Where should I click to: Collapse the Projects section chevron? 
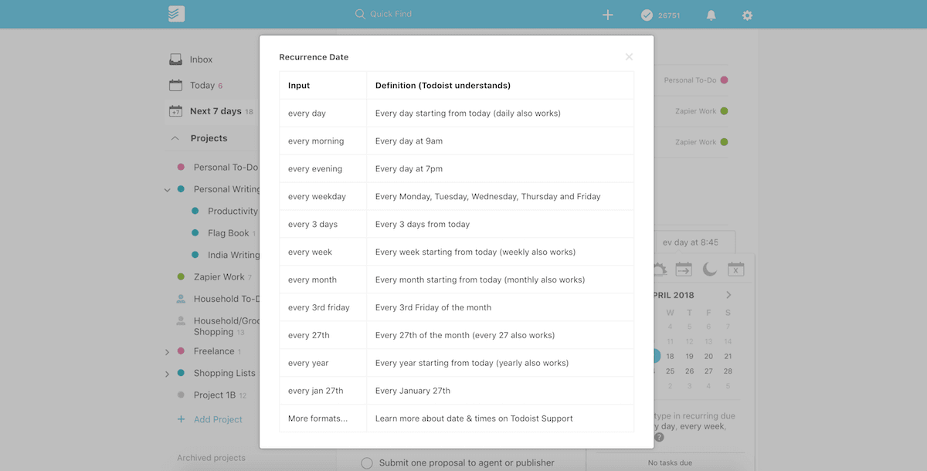click(175, 138)
